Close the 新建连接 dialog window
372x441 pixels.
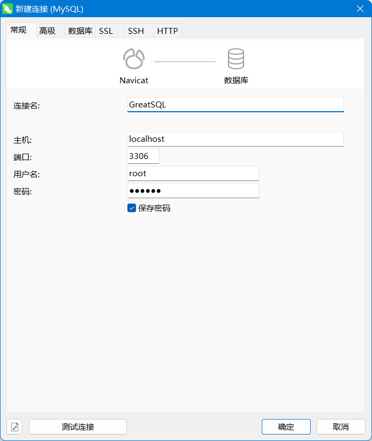click(x=360, y=9)
